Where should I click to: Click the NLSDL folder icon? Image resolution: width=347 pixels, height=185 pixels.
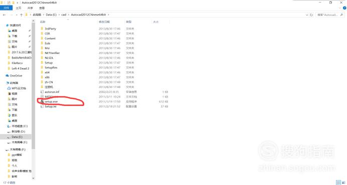coord(42,58)
